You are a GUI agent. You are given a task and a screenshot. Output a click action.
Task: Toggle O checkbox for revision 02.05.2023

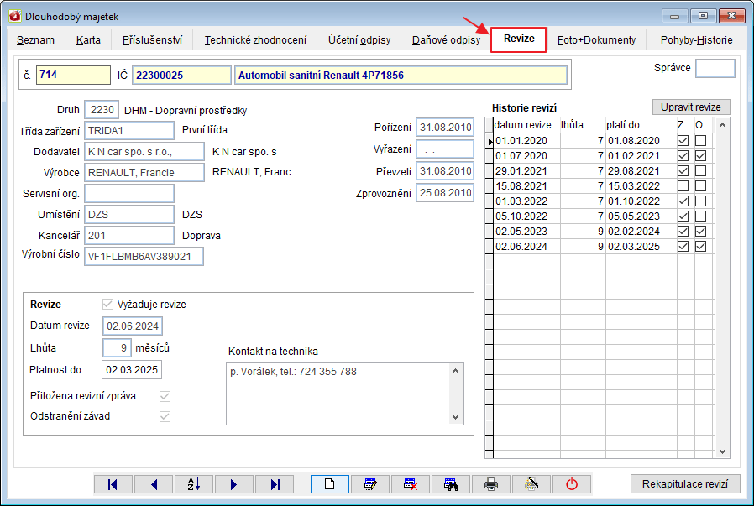coord(700,231)
